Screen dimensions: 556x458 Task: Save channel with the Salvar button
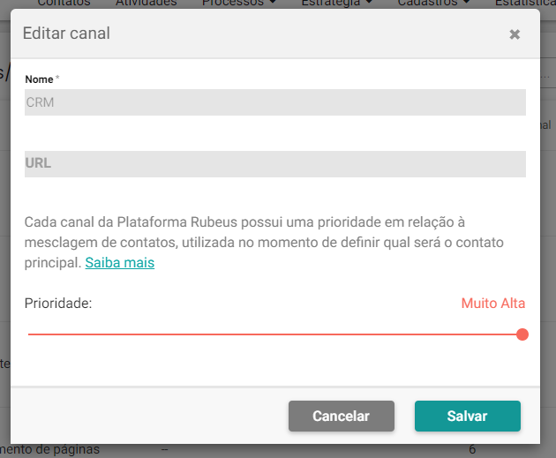point(468,416)
